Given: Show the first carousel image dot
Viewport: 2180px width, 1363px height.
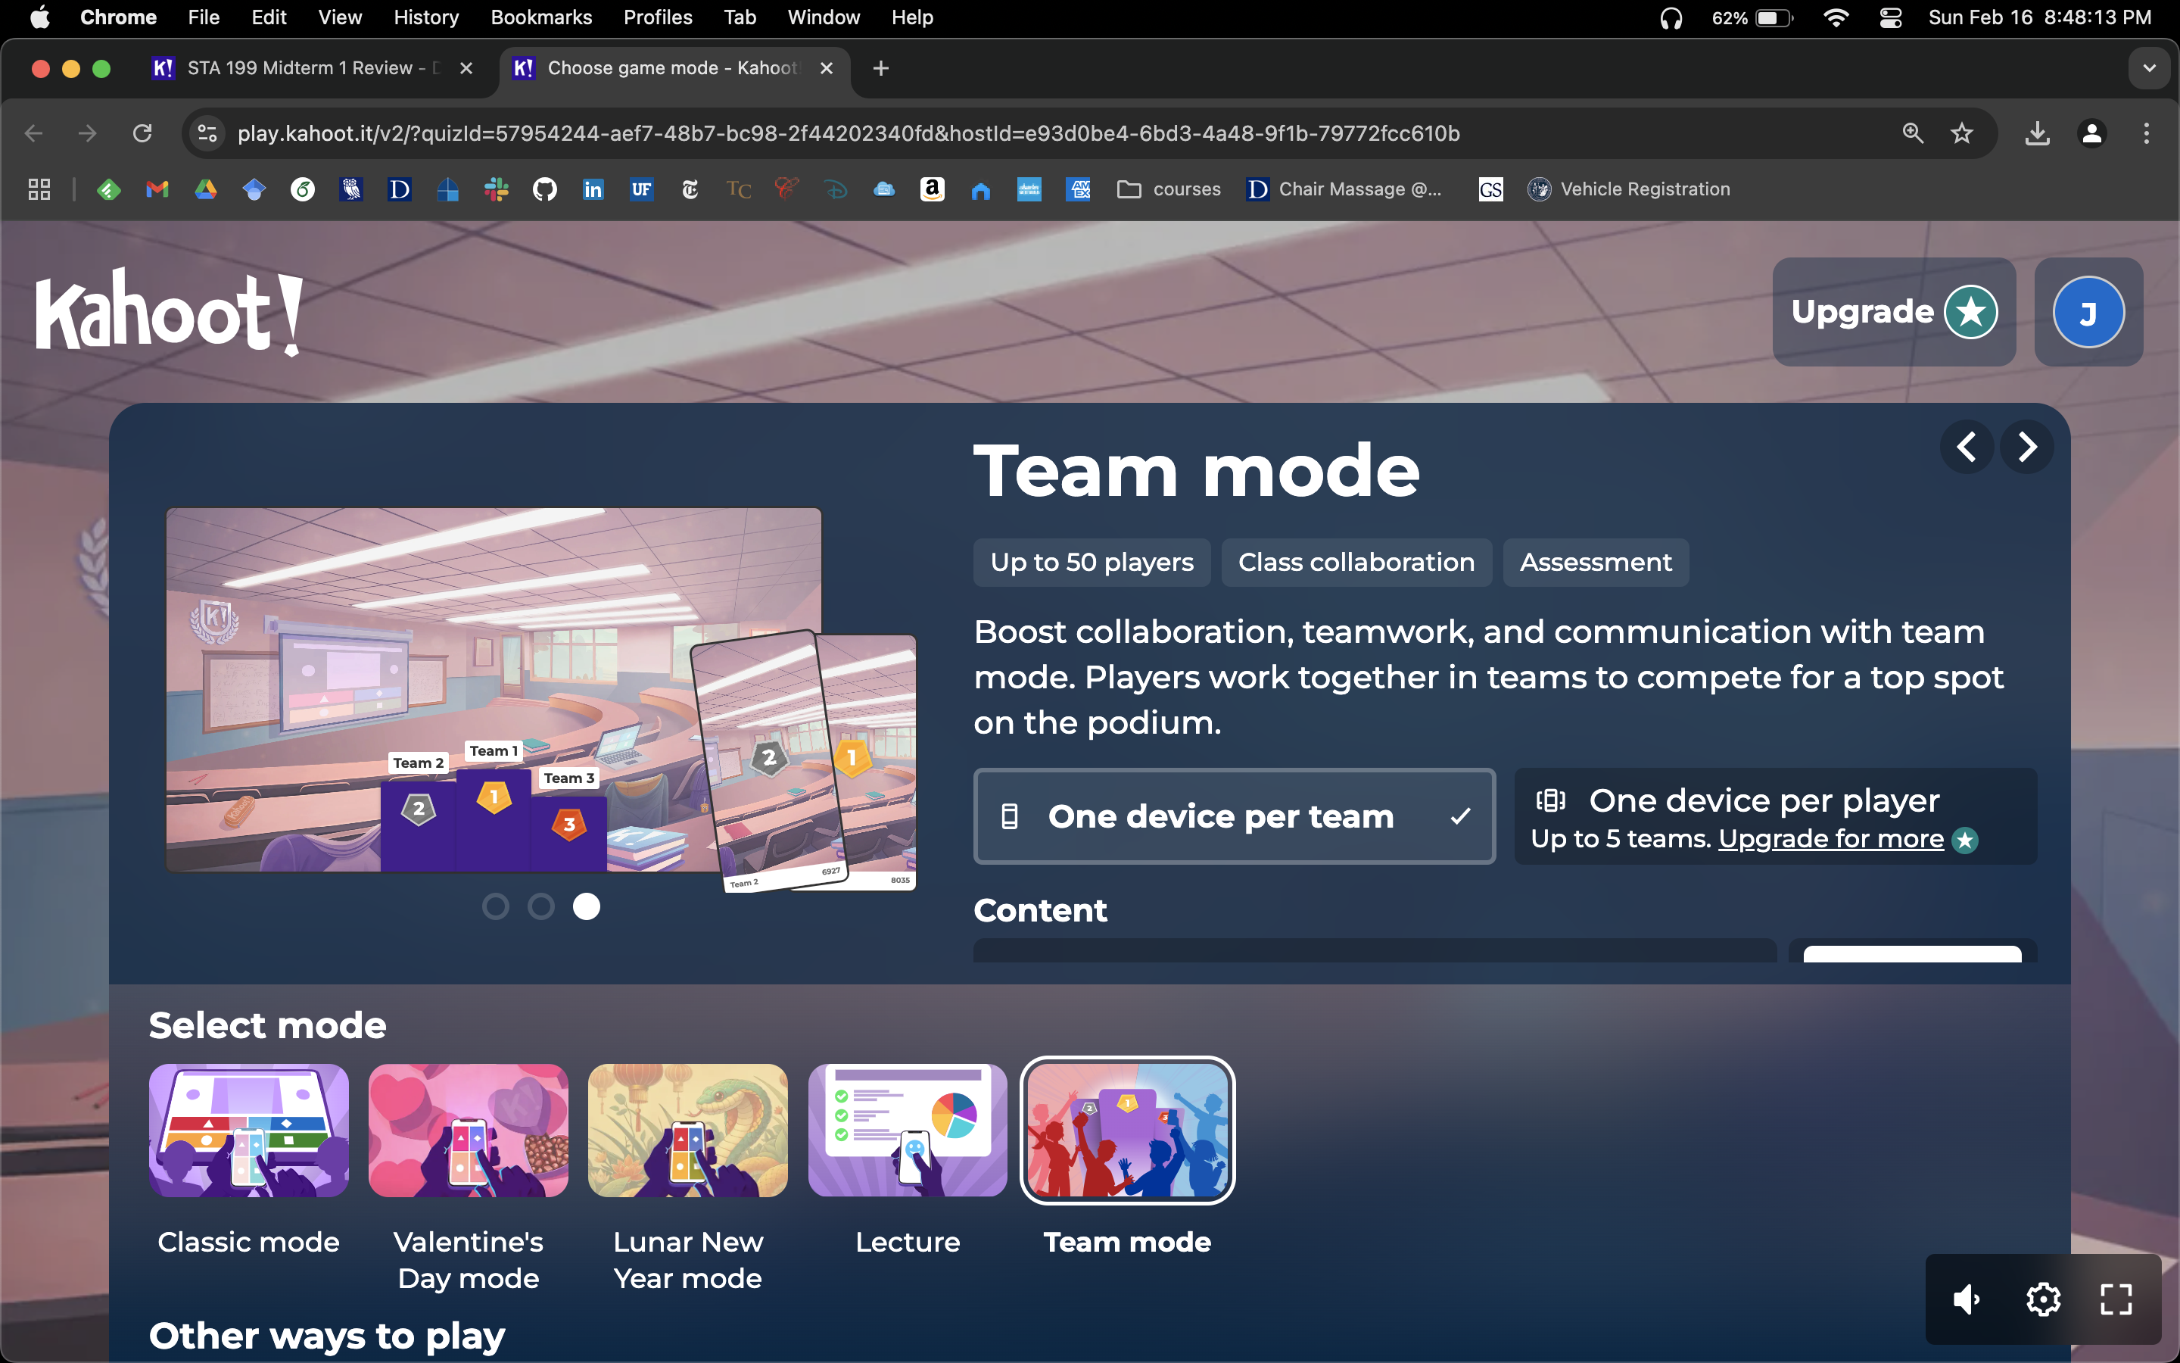Looking at the screenshot, I should point(496,906).
